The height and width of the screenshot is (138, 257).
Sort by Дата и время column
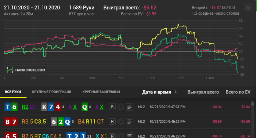click(x=156, y=92)
